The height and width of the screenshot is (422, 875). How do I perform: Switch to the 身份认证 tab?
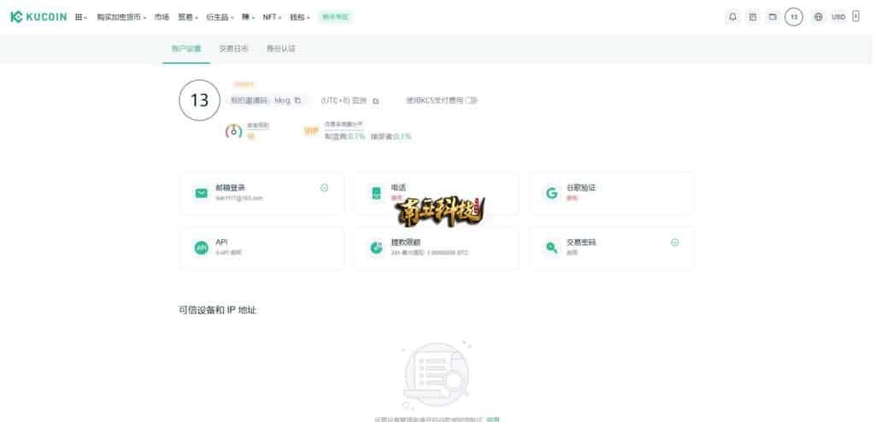click(280, 49)
